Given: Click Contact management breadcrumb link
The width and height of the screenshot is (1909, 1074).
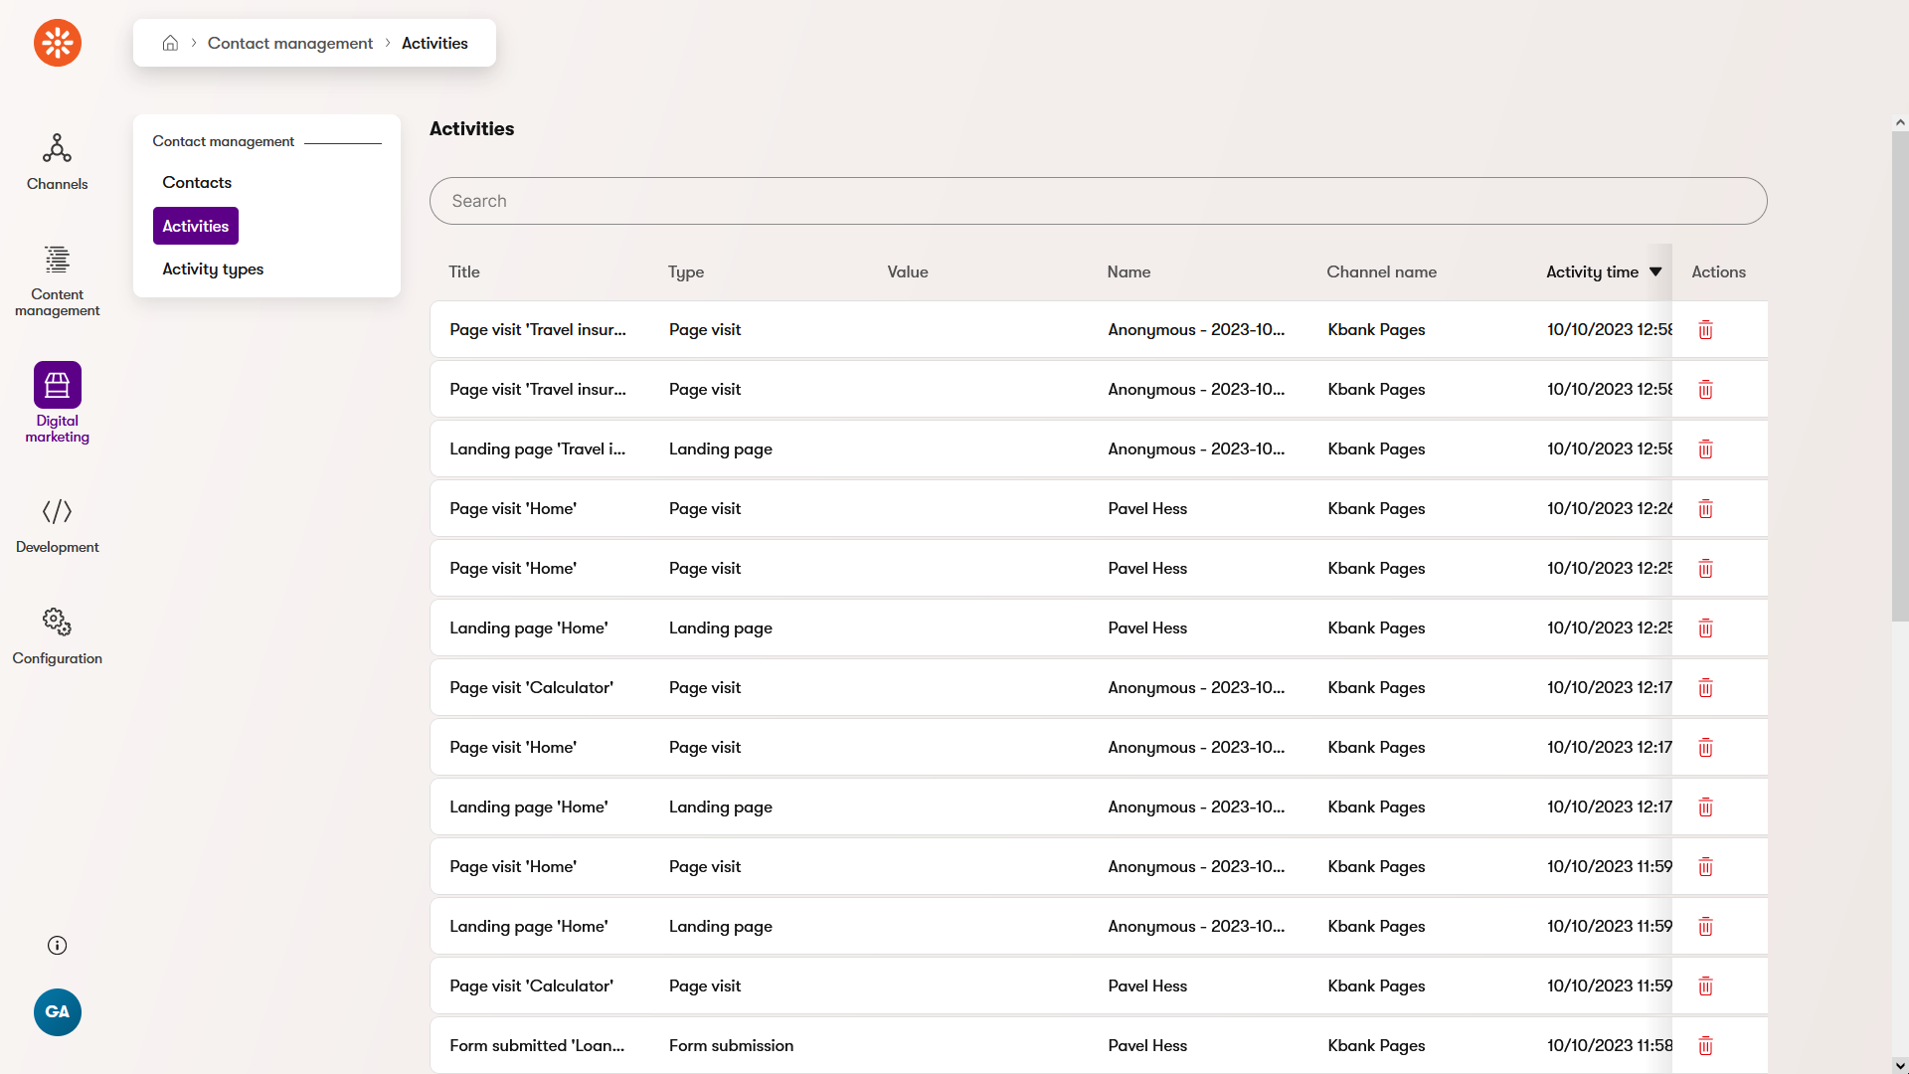Looking at the screenshot, I should (289, 43).
